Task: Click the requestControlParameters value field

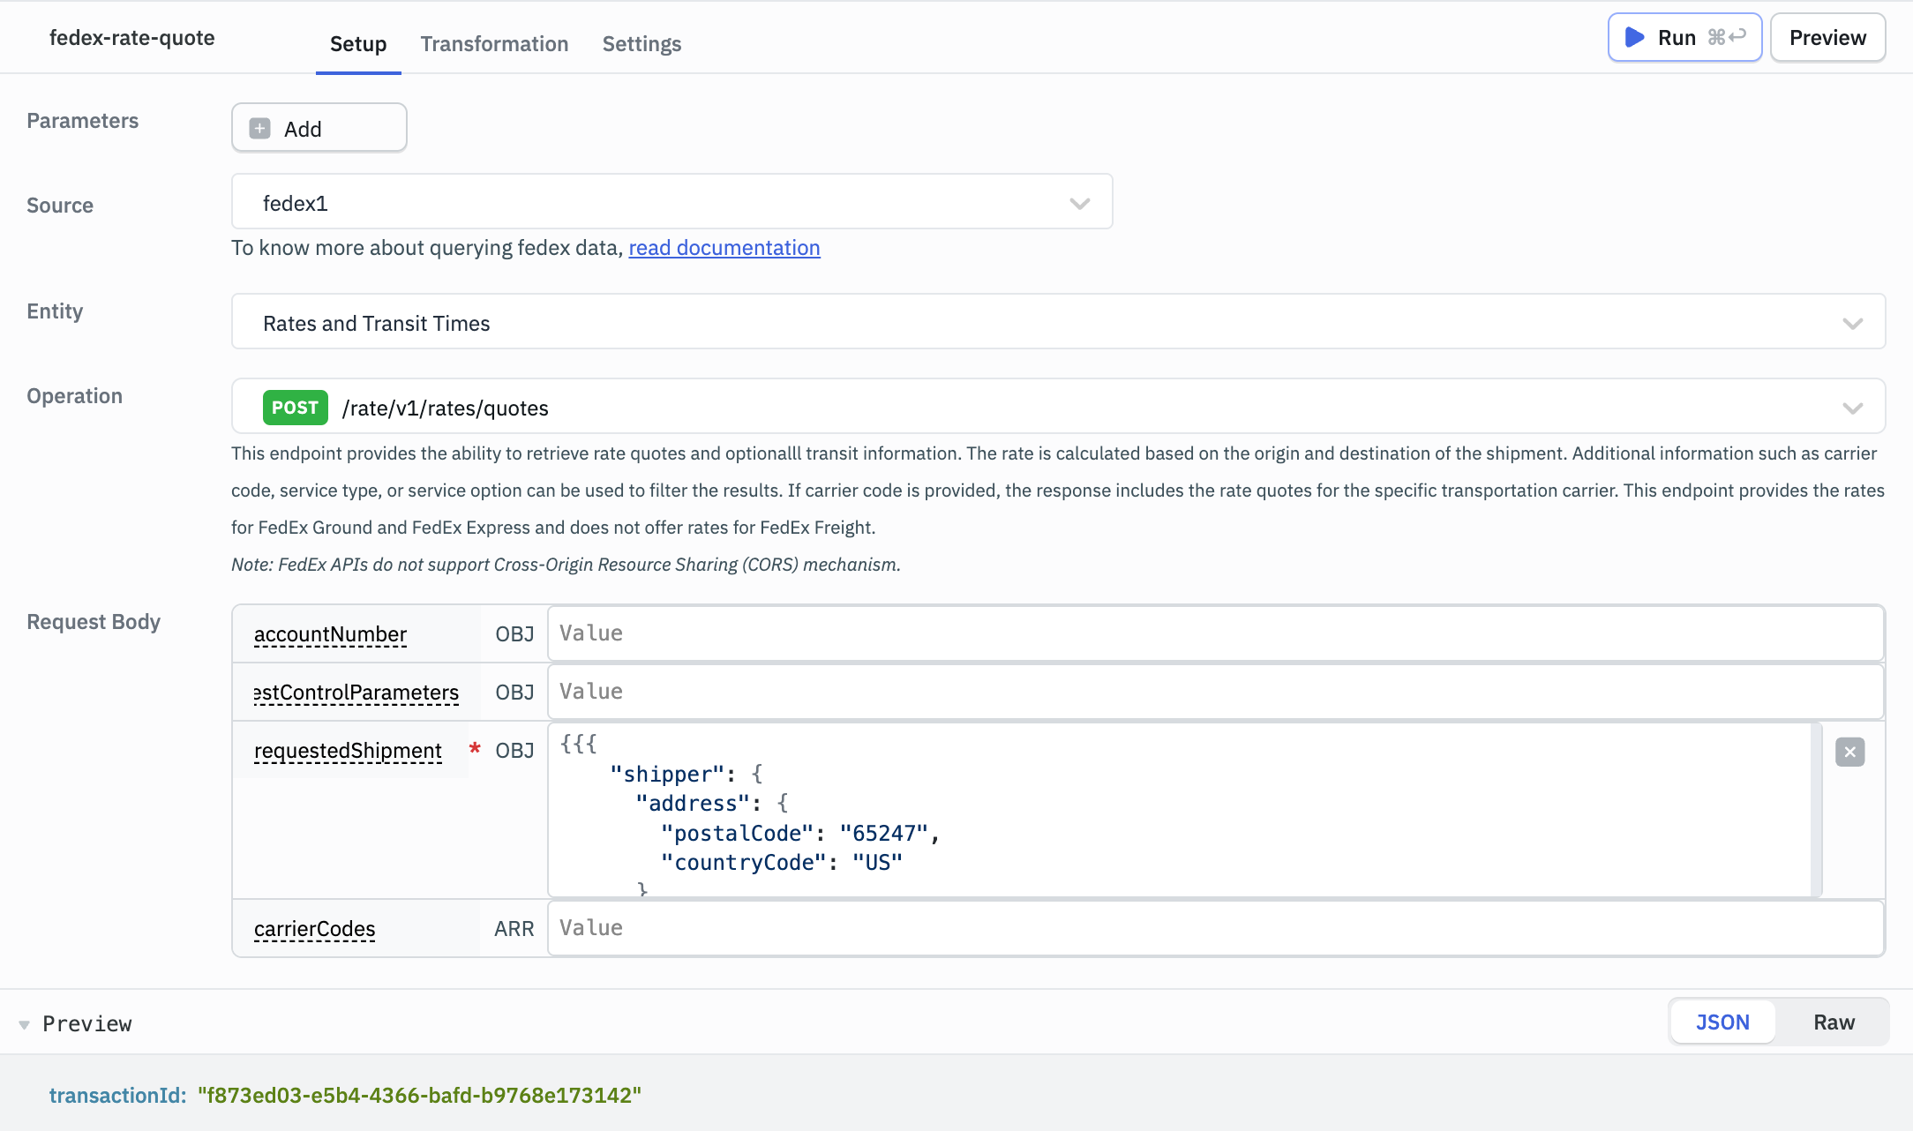Action: pyautogui.click(x=1215, y=691)
